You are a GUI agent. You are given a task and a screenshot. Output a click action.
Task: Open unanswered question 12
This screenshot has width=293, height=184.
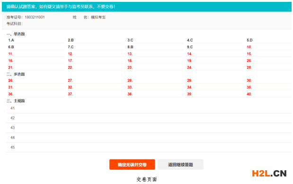[70, 54]
